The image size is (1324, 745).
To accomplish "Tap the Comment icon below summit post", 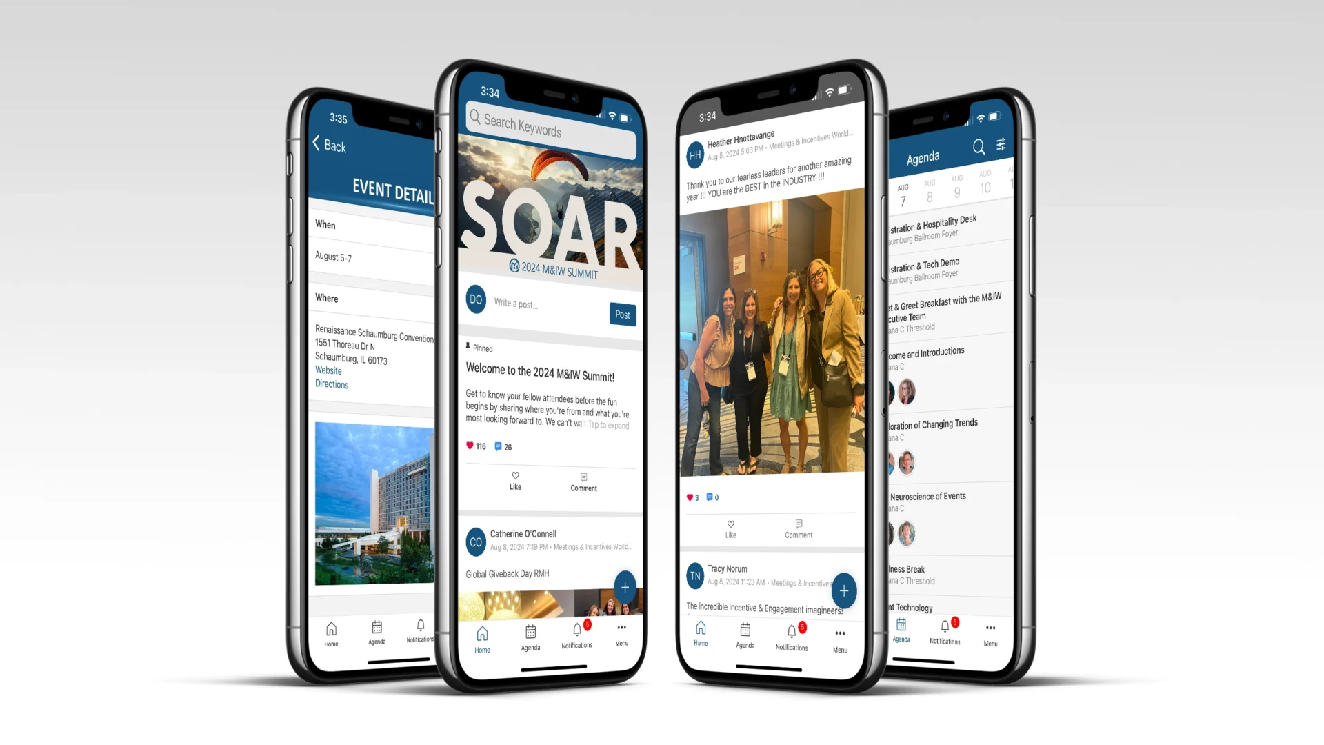I will [583, 481].
